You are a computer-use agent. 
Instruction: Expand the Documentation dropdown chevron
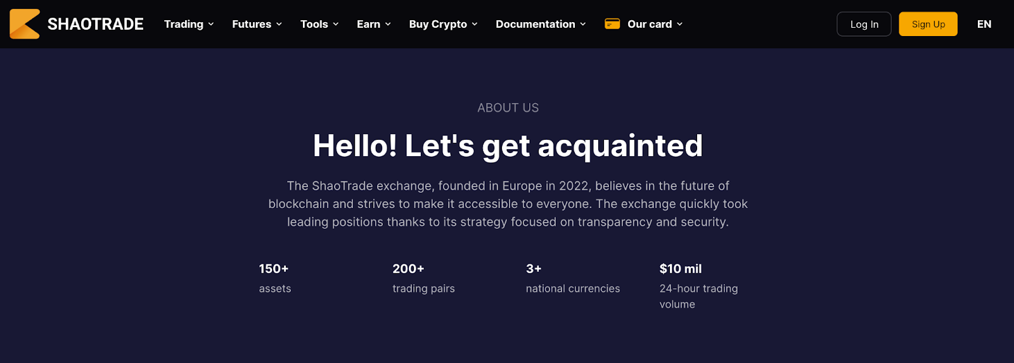point(583,24)
